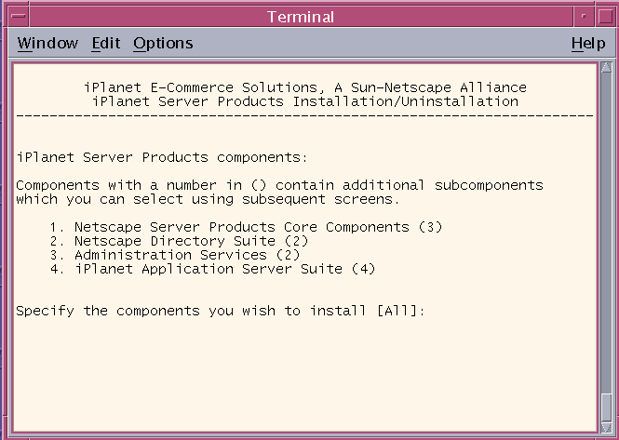Click 'iPlanet E-Commerce Solutions' header line
619x440 pixels.
coord(305,87)
